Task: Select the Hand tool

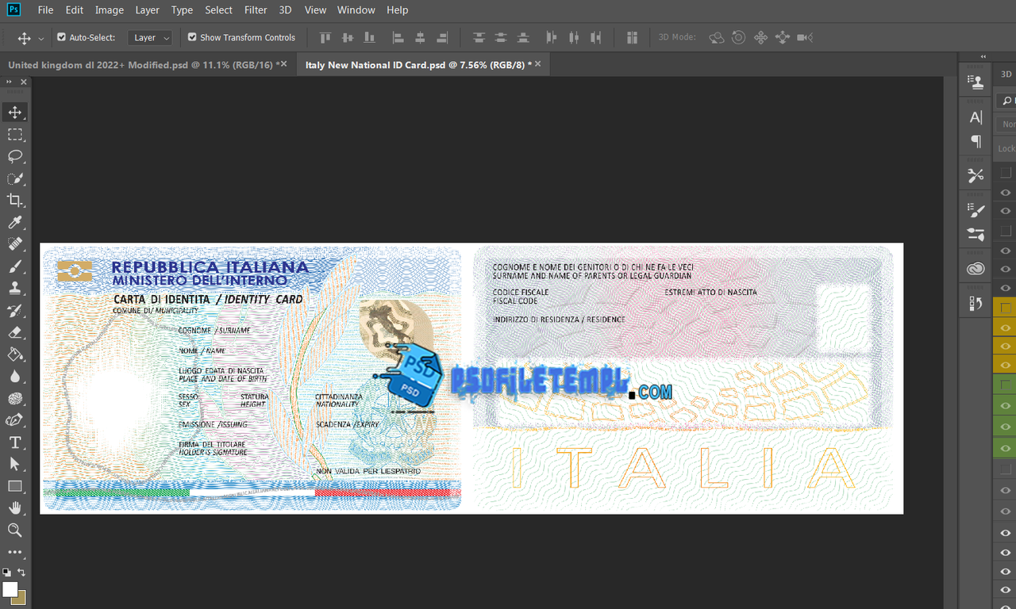Action: (15, 507)
